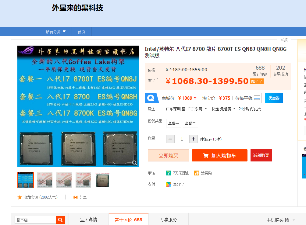Click the 淘宝价 ¥375 price text
The image size is (306, 225).
(x=216, y=98)
